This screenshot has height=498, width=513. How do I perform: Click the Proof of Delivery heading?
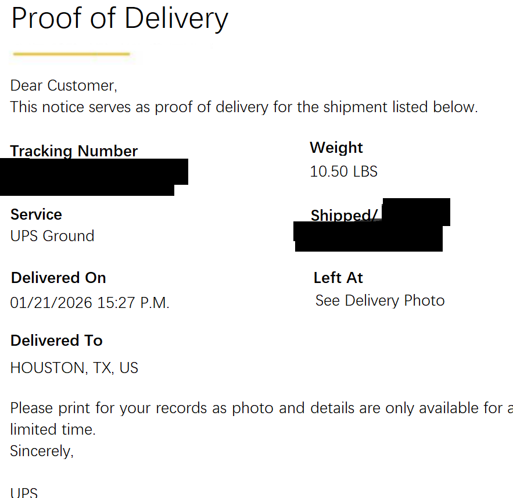click(119, 19)
